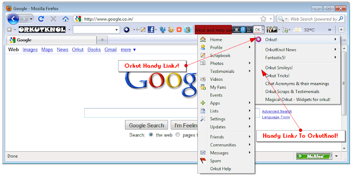Go to the Home page icon

click(x=65, y=19)
